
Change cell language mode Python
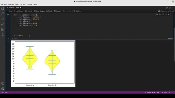point(170,38)
